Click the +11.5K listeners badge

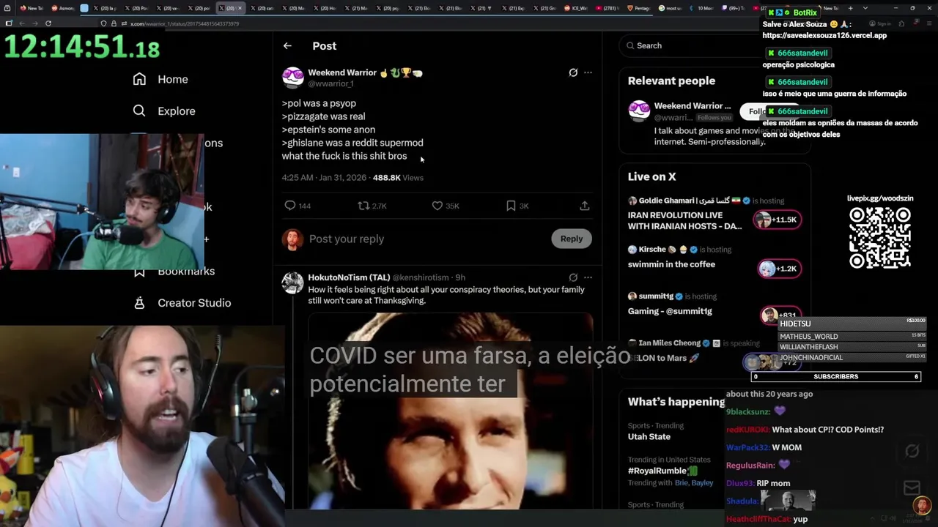[x=777, y=220]
